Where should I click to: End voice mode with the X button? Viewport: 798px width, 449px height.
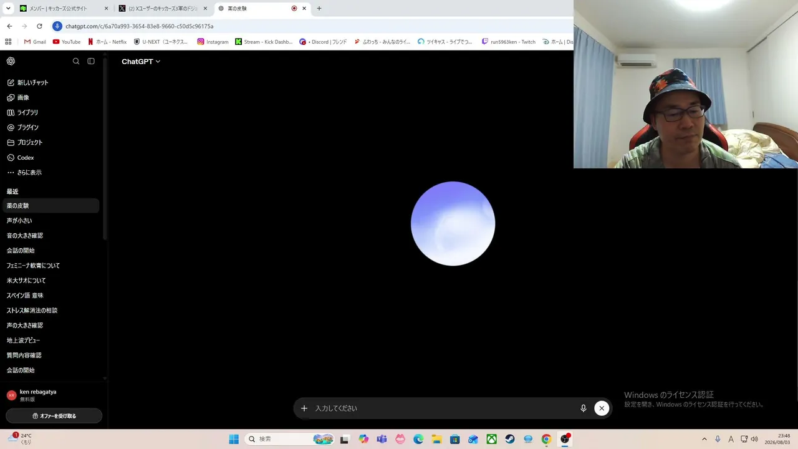tap(602, 408)
